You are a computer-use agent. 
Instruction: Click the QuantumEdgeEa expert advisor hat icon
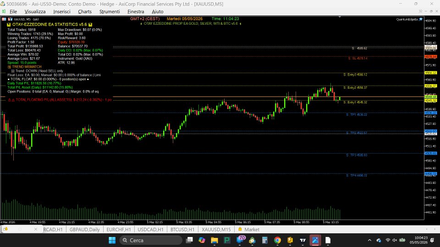click(421, 19)
